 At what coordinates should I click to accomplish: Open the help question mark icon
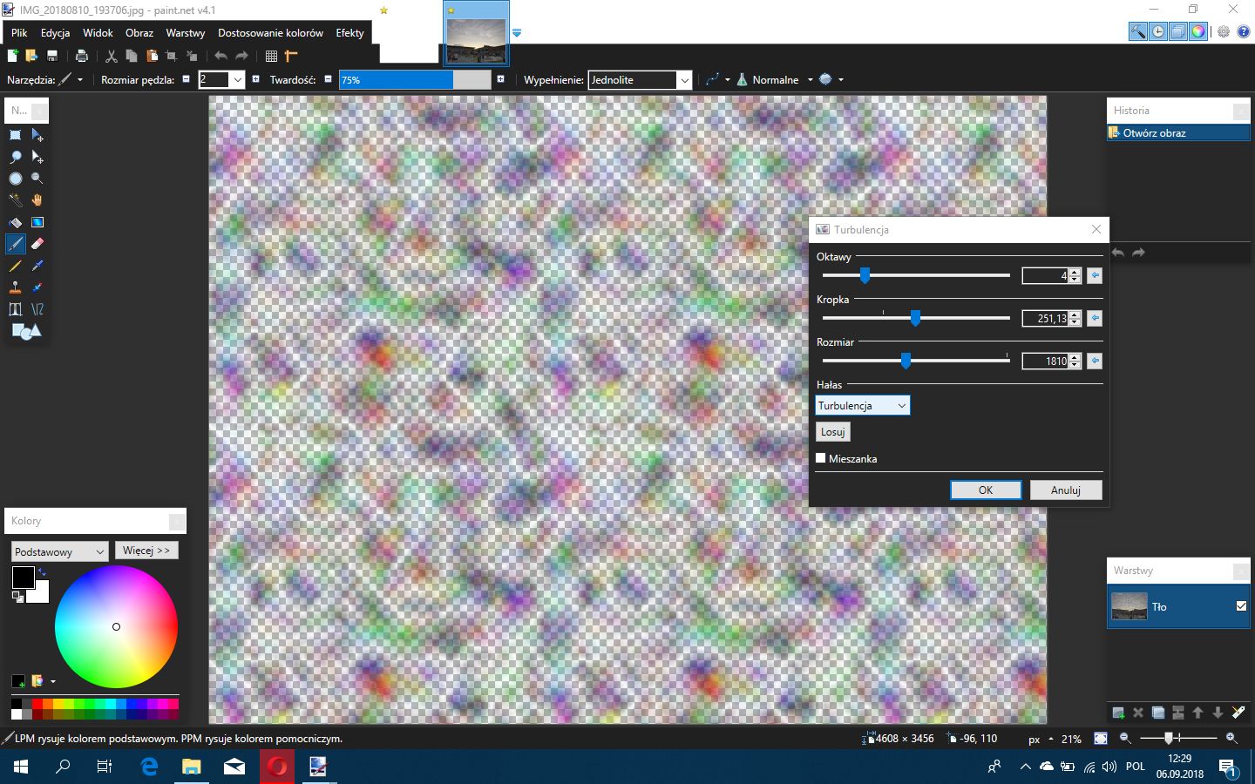(1244, 31)
